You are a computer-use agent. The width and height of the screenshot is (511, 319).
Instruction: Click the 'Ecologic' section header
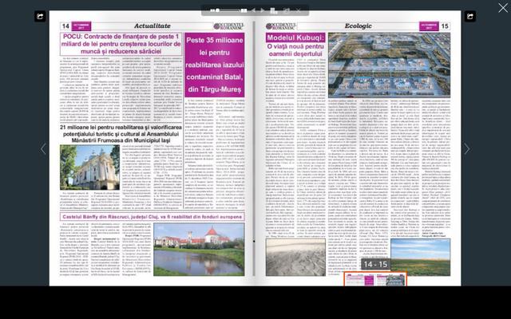click(x=358, y=26)
